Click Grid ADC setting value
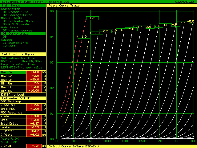The width and height of the screenshot is (197, 148). (34, 109)
